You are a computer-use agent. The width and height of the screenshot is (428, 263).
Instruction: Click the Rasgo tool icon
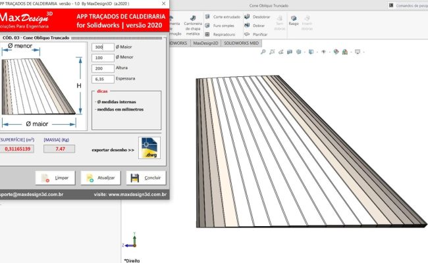click(294, 18)
